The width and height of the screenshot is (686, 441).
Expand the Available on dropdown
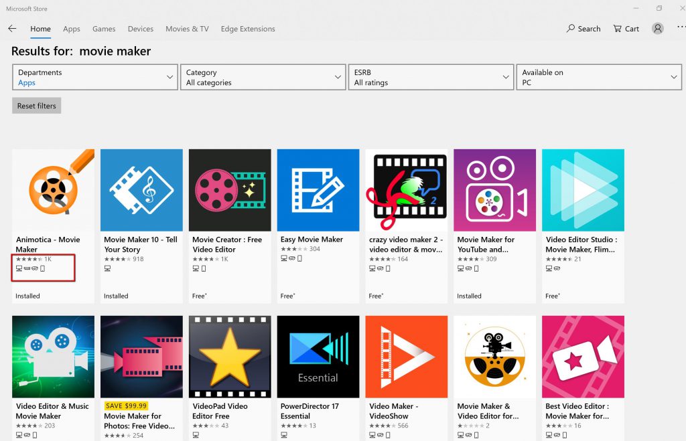tap(598, 76)
